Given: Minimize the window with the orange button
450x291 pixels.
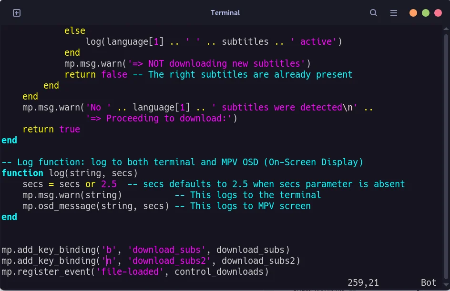Looking at the screenshot, I should [x=413, y=13].
